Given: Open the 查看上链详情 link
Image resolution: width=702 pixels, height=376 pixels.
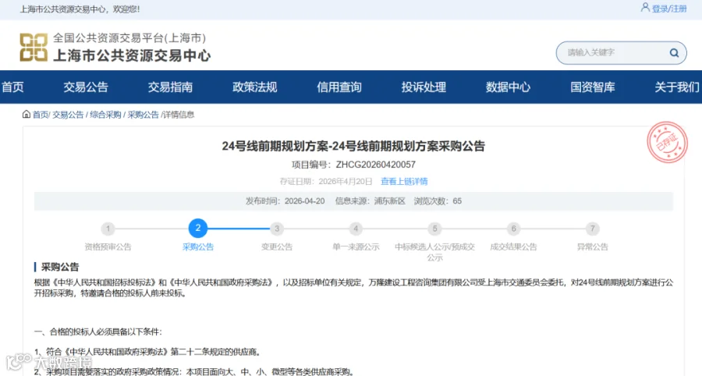Looking at the screenshot, I should [404, 181].
